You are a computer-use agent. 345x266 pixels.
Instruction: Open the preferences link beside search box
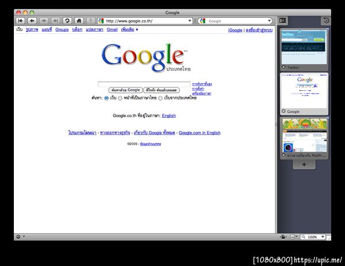pos(198,89)
